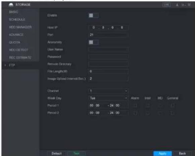The image size is (195, 156).
Task: Open REC ESTIMATE in the sidebar
Action: coord(20,57)
